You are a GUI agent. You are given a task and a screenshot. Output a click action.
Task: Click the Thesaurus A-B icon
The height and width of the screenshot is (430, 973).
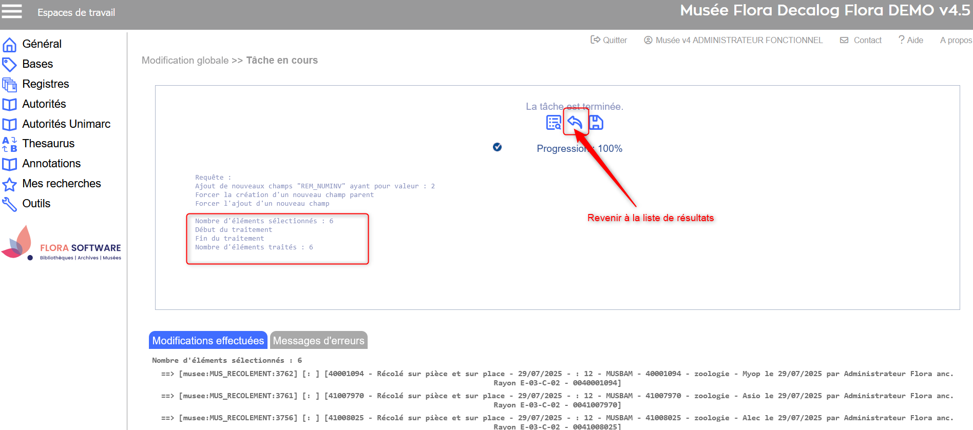click(x=9, y=144)
